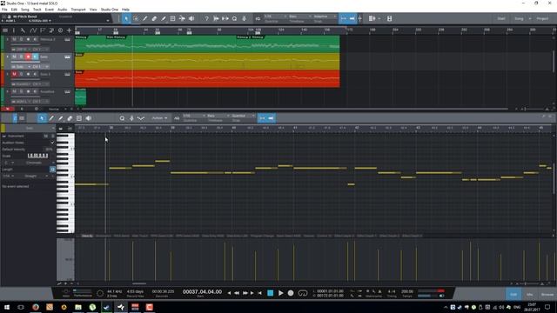Click the zoom loop magnifier icon in main toolbar

click(234, 18)
